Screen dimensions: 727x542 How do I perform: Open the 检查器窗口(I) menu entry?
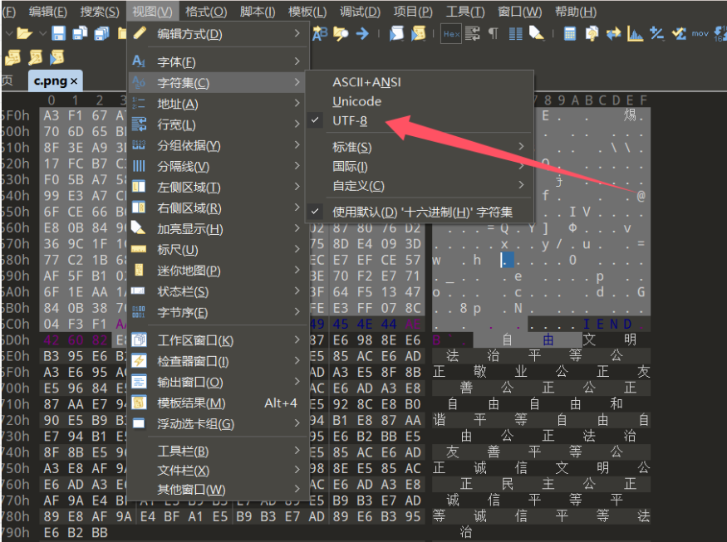coord(217,361)
